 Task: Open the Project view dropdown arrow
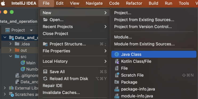tap(31, 30)
